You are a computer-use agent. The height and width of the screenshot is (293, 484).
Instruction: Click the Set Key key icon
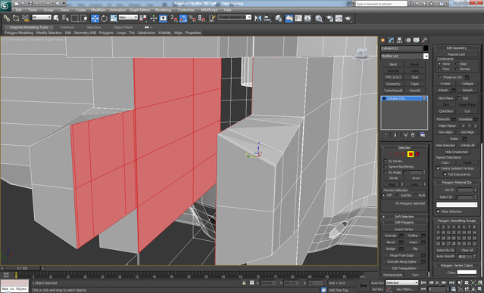click(363, 285)
